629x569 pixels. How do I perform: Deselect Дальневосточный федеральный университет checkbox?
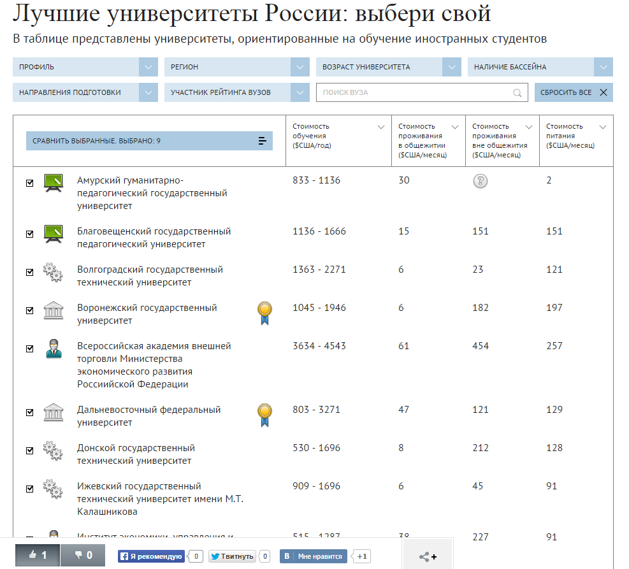[x=30, y=412]
